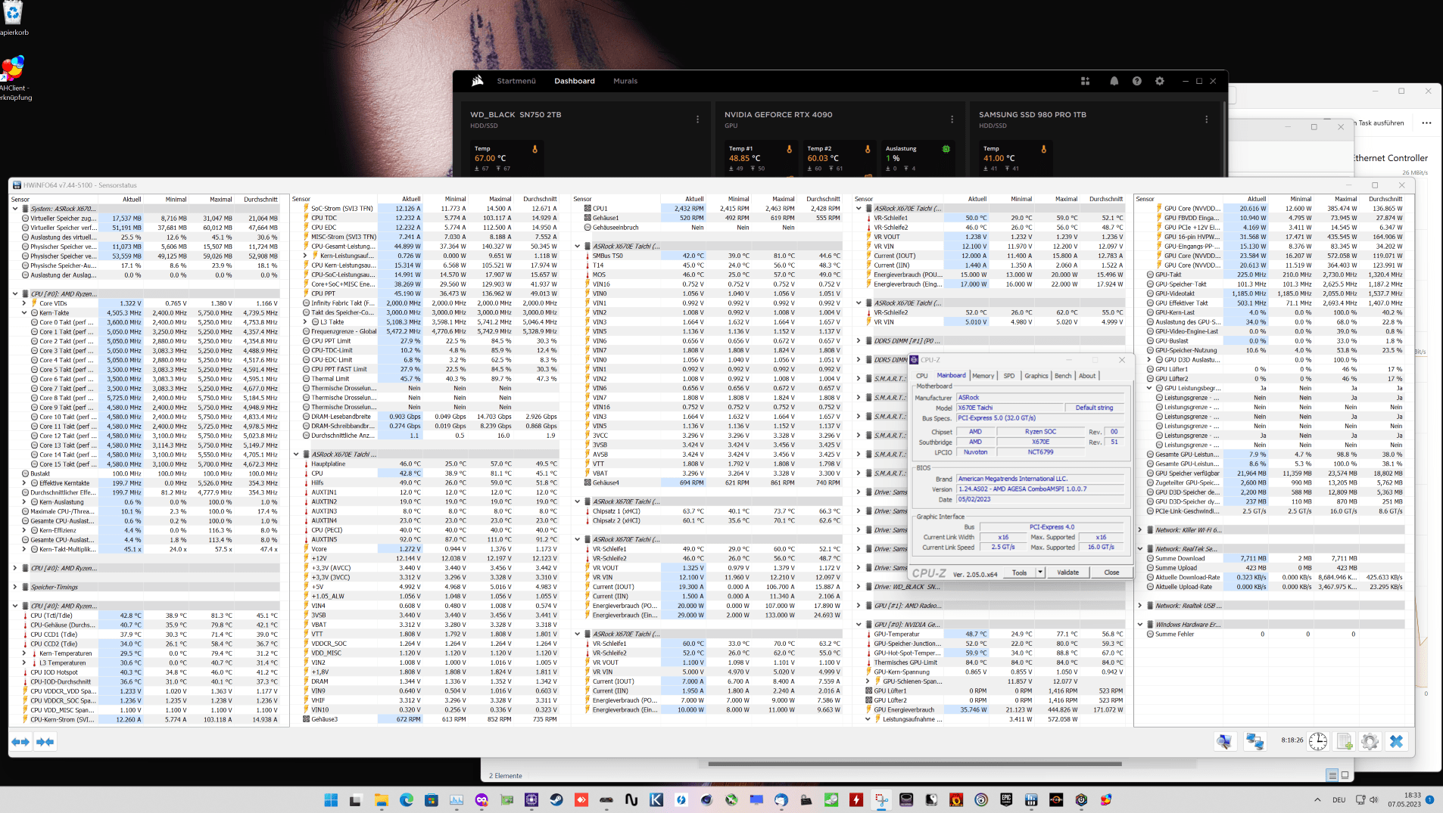Open the three-dot menu beside Task ausführen
Screen dimensions: 1443x813
click(1426, 123)
